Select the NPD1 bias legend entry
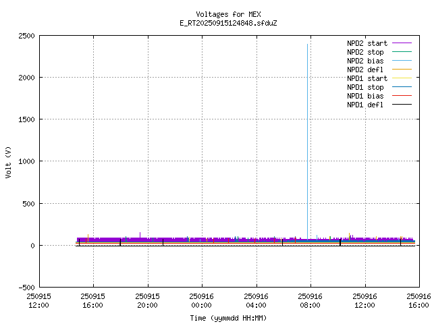The image size is (432, 324). [x=365, y=96]
